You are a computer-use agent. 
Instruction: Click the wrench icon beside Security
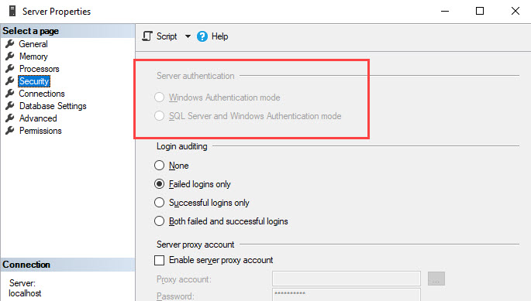click(10, 80)
